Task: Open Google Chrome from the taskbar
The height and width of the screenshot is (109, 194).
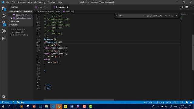Action: 59,106
